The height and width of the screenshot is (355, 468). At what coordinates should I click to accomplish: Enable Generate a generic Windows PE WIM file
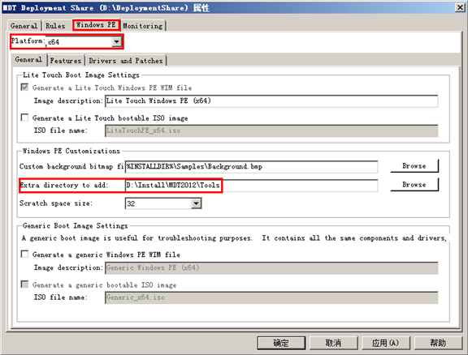click(x=24, y=254)
